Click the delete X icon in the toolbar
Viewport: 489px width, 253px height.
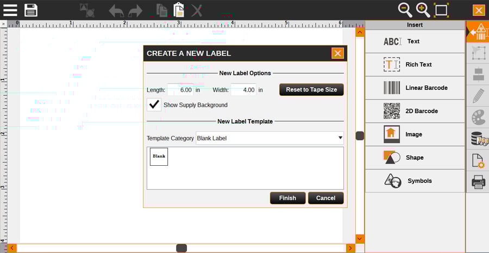coord(197,11)
